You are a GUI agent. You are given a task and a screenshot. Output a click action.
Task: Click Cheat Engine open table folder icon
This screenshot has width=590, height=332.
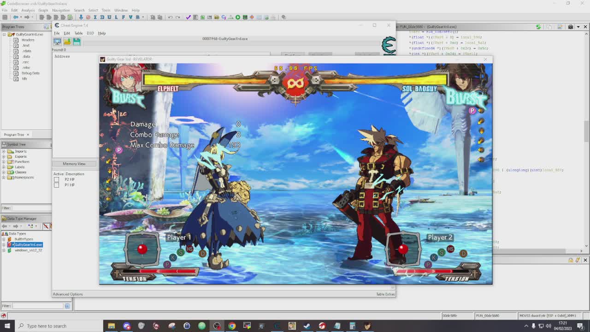coord(67,41)
